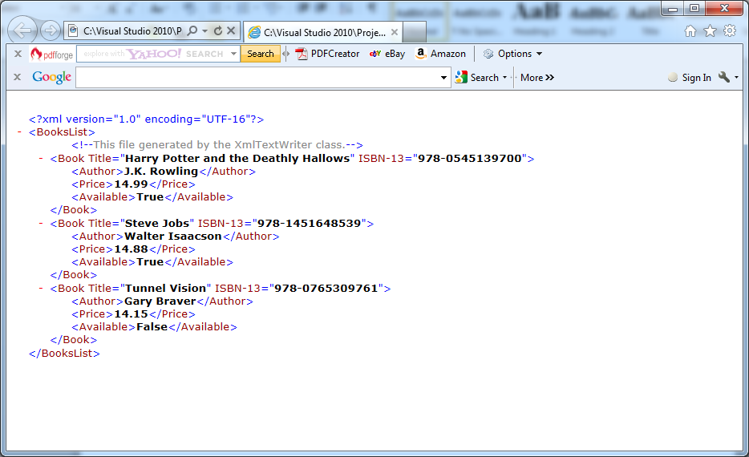The width and height of the screenshot is (749, 457).
Task: Click the price 14.15
Action: point(131,314)
